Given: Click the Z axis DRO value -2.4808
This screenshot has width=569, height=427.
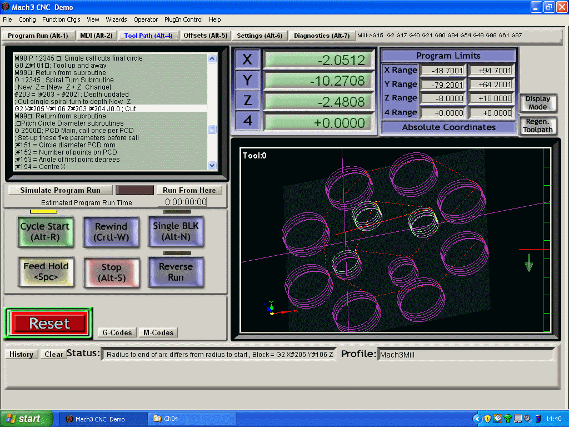Looking at the screenshot, I should pos(318,101).
